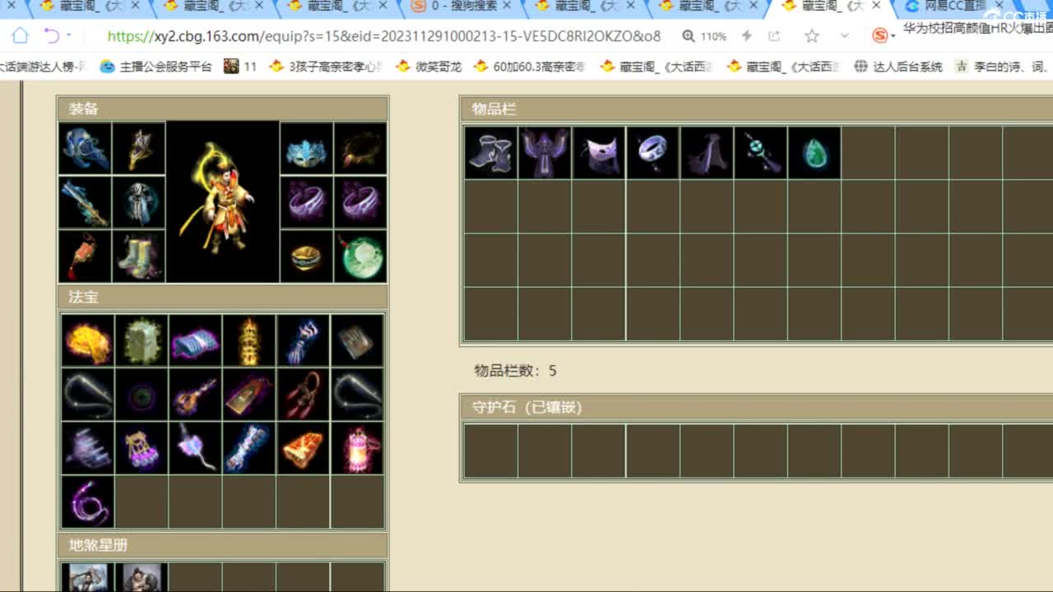The height and width of the screenshot is (592, 1053).
Task: Click the purple back arrow button
Action: click(51, 36)
